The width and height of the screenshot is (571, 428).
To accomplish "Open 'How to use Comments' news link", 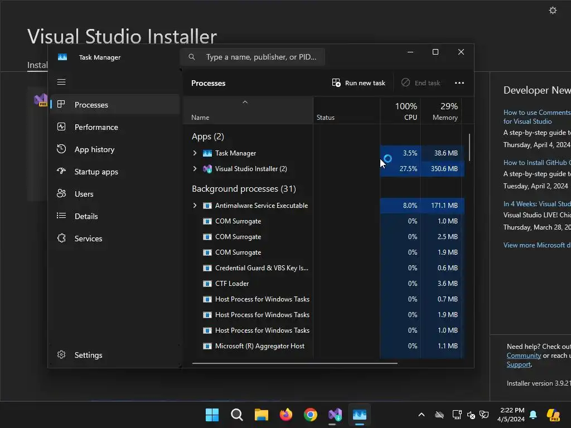I will (x=537, y=117).
